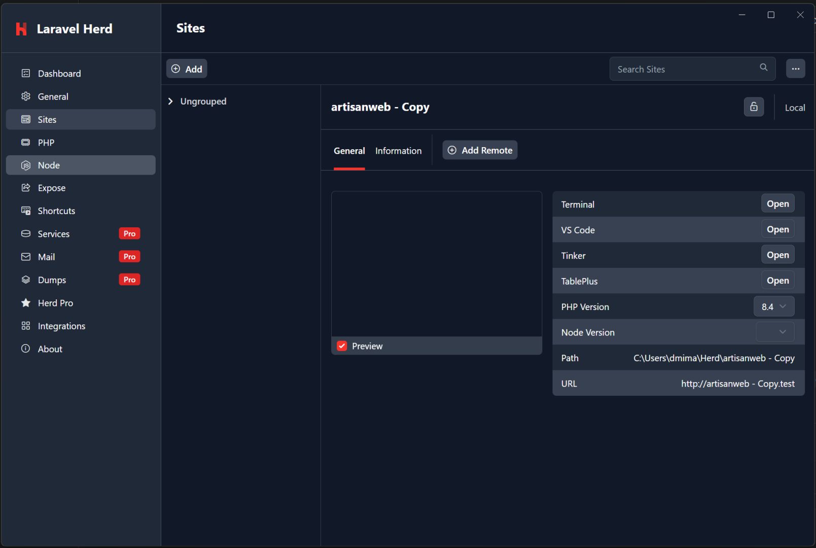Open Terminal for this site
The width and height of the screenshot is (816, 548).
point(778,203)
